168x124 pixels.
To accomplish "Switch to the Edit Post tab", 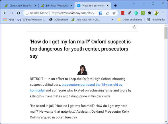I will tap(57, 6).
